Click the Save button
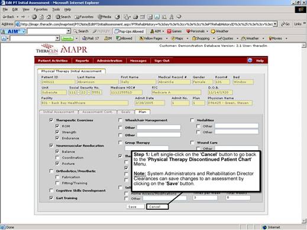The image size is (307, 230). tap(135, 206)
